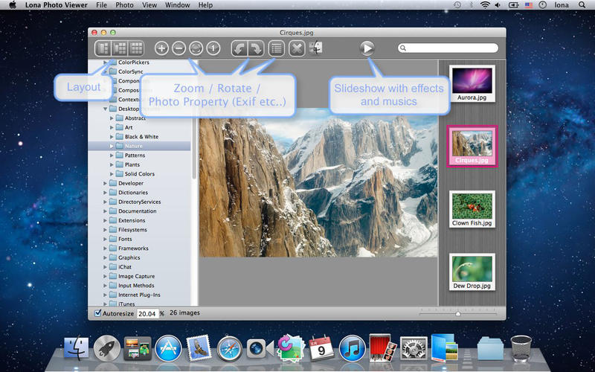Image resolution: width=595 pixels, height=372 pixels.
Task: Select the grid thumbnails layout button
Action: (x=136, y=48)
